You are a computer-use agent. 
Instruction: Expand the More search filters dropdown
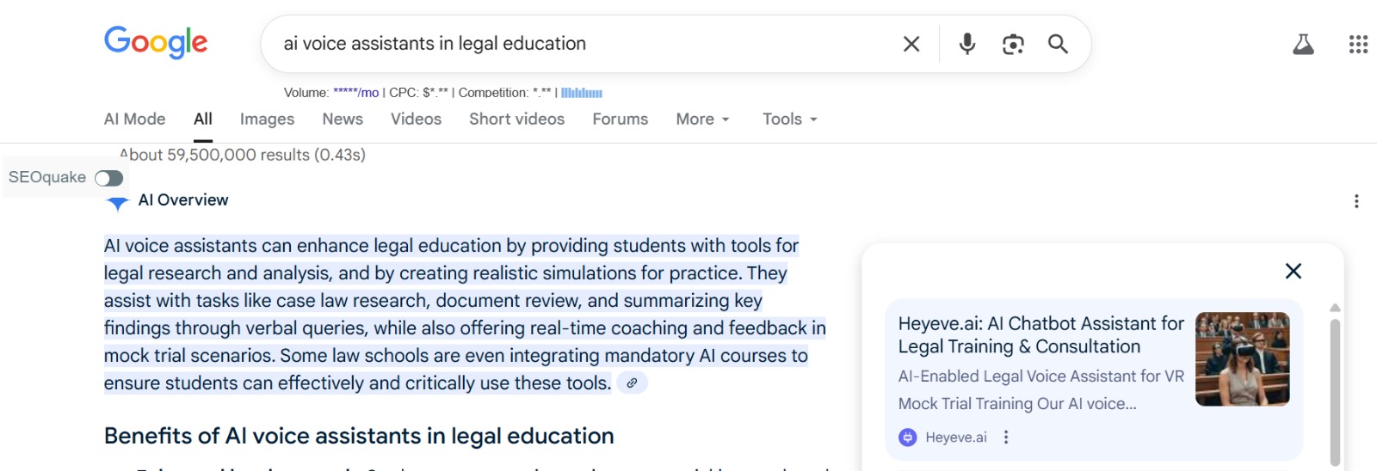[702, 119]
